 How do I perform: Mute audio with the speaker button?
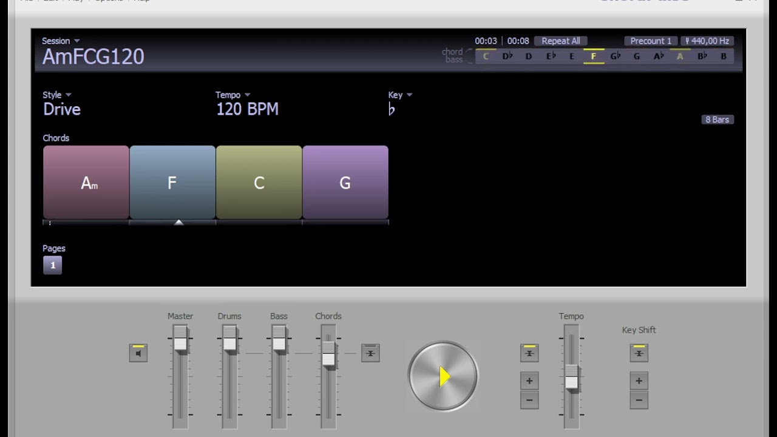pos(138,353)
